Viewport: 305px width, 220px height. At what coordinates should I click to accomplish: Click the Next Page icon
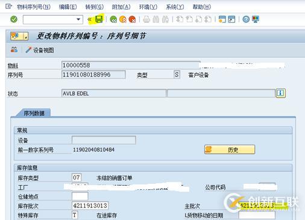click(x=198, y=19)
